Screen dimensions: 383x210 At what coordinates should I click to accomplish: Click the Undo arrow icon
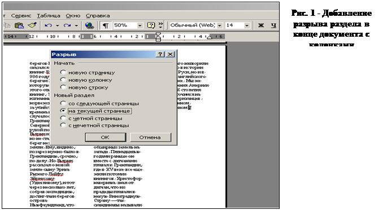pyautogui.click(x=48, y=25)
